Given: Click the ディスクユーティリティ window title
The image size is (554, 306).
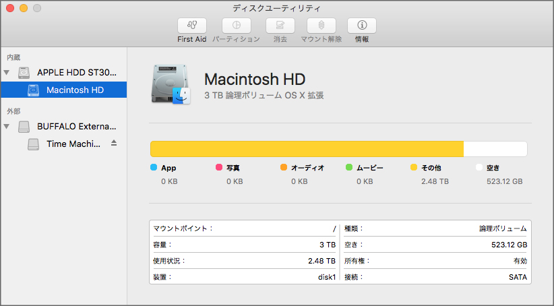Looking at the screenshot, I should [x=276, y=8].
